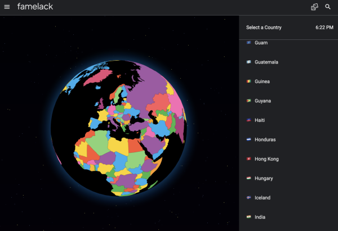The width and height of the screenshot is (338, 231).
Task: Pick Hungary in the country list
Action: click(x=264, y=179)
